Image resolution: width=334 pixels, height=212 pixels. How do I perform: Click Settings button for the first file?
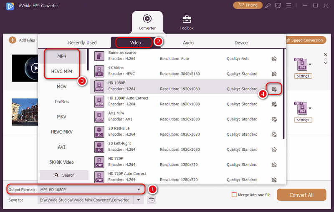[303, 76]
